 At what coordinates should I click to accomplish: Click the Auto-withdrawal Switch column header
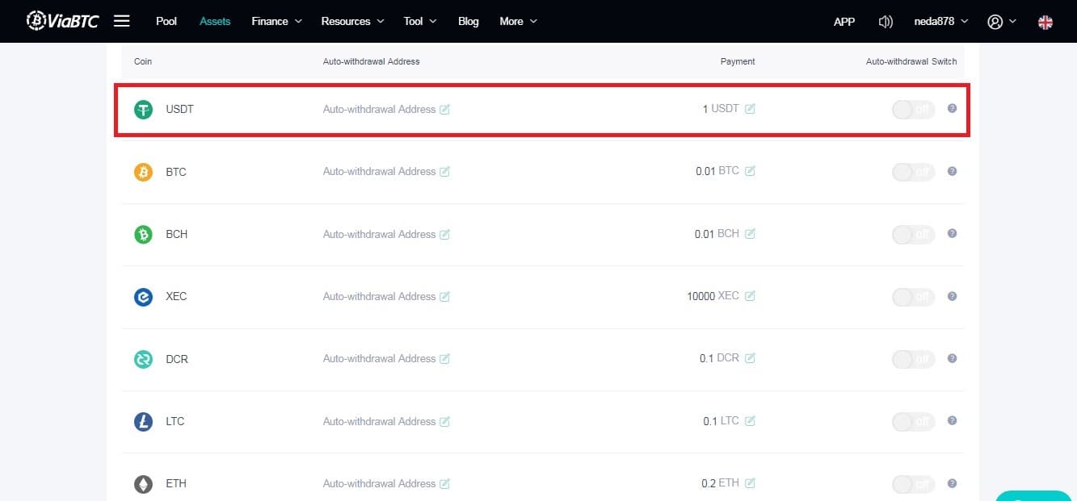coord(911,61)
